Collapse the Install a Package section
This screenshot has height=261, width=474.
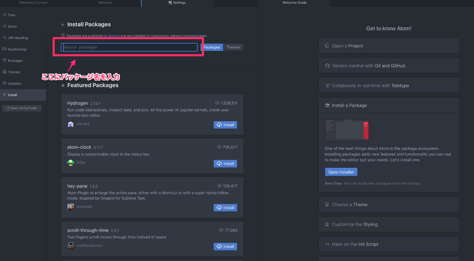coord(389,105)
